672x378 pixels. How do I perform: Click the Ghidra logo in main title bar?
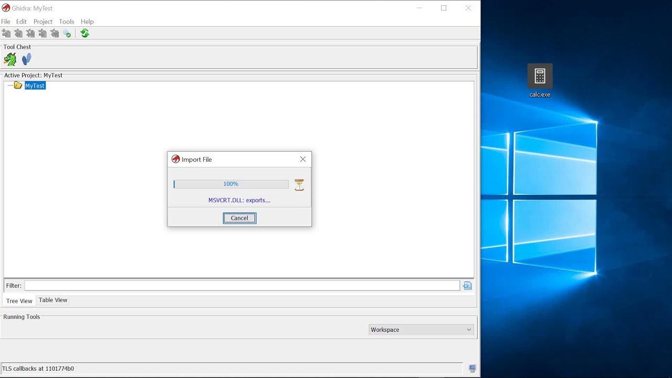[x=6, y=8]
